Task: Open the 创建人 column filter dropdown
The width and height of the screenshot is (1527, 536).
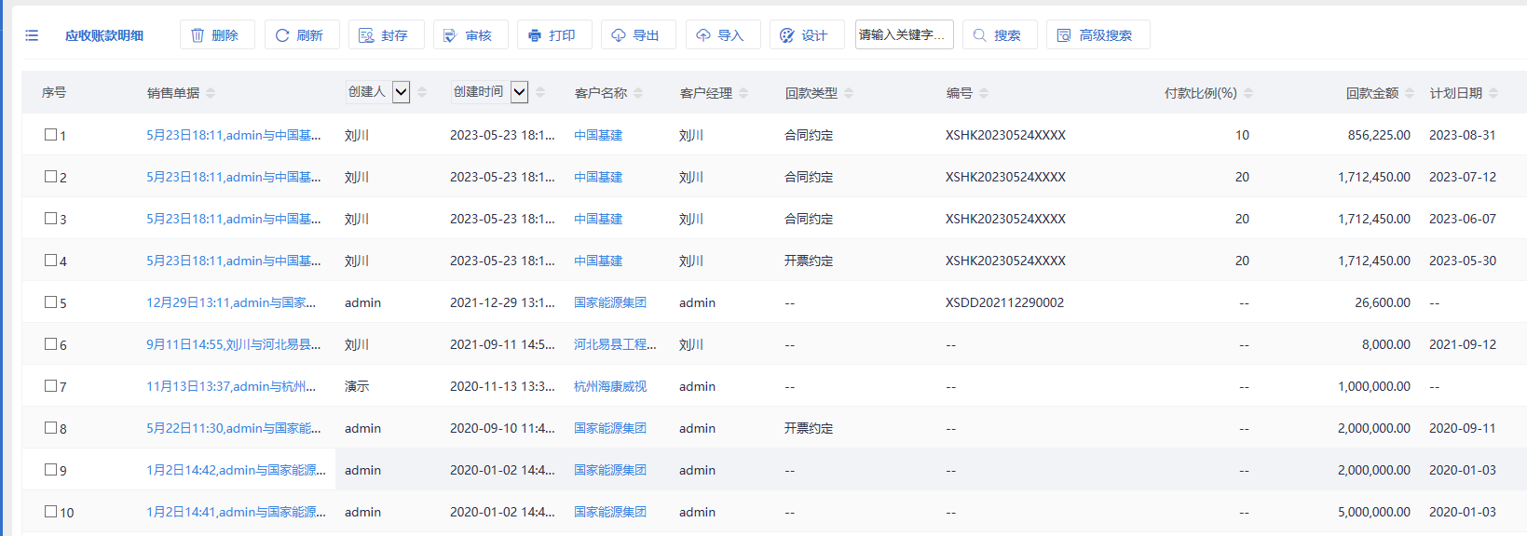Action: 402,92
